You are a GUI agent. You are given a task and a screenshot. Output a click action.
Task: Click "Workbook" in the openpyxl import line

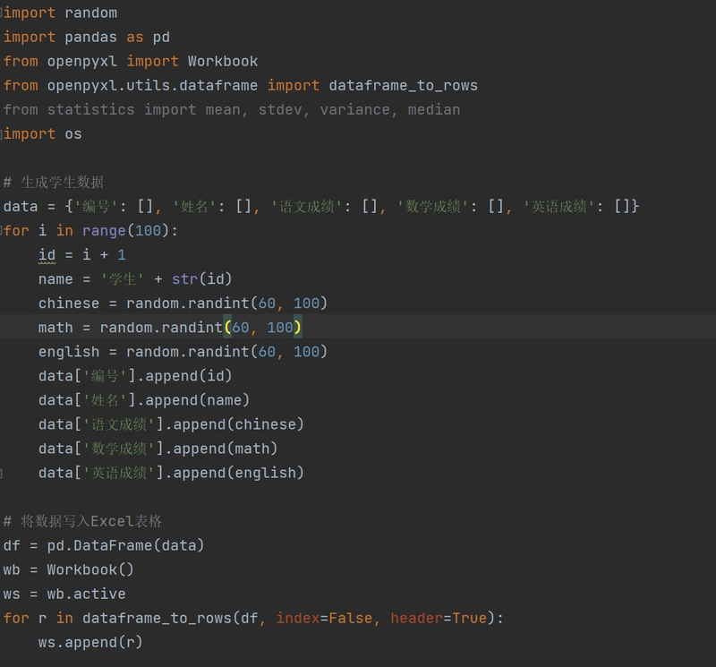tap(223, 61)
